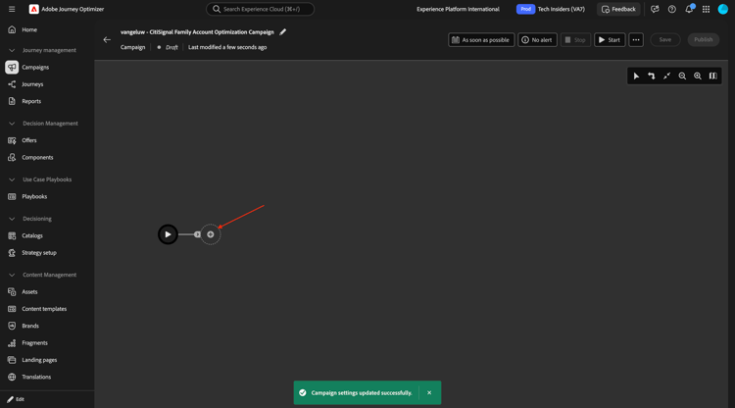This screenshot has width=735, height=408.
Task: Select the pointer tool on canvas toolbar
Action: coord(636,76)
